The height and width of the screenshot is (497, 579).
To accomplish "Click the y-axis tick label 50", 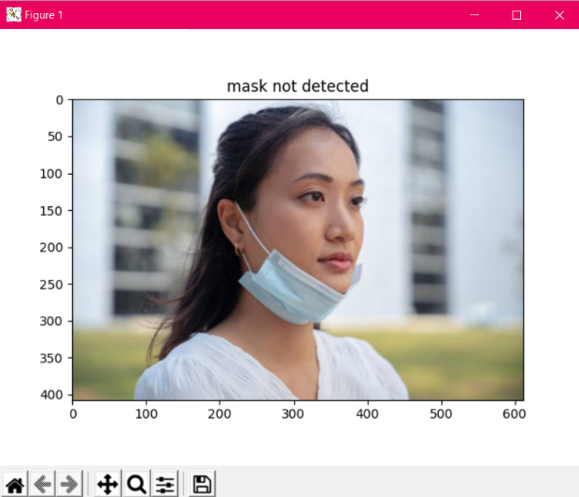I will coord(56,136).
